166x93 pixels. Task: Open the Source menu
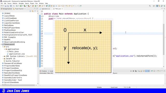(x=9, y=3)
